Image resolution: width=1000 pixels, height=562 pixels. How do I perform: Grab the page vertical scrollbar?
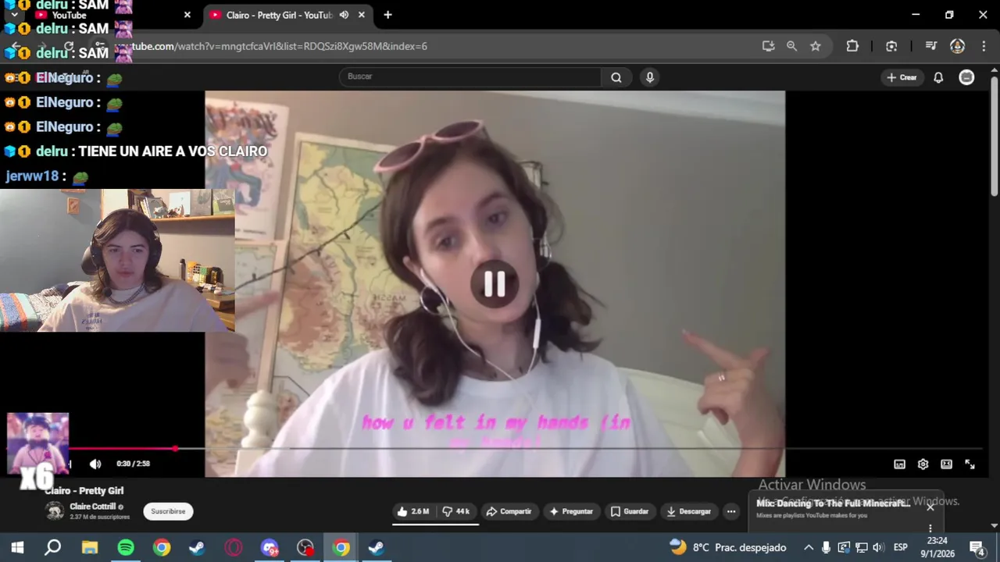click(x=994, y=137)
